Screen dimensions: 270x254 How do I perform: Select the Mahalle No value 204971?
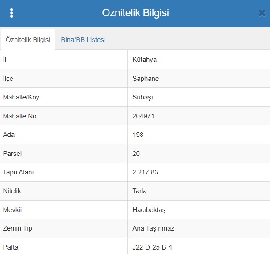[x=143, y=116]
